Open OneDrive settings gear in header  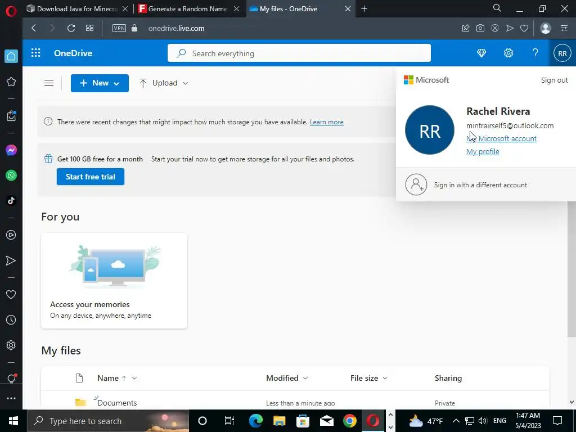[508, 53]
